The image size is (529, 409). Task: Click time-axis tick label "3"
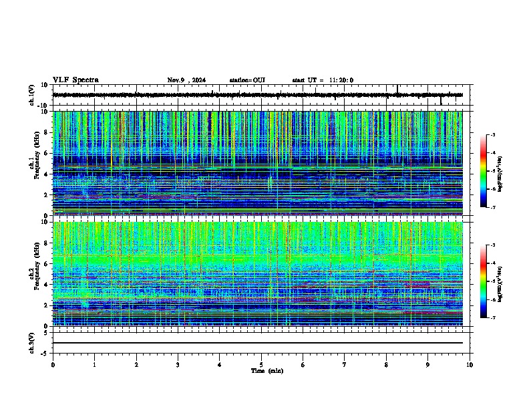tap(178, 365)
